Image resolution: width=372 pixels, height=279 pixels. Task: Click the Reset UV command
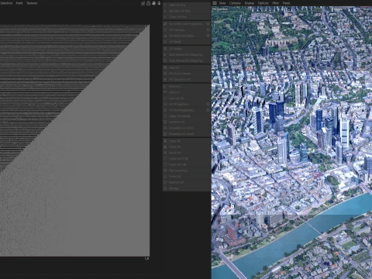pyautogui.click(x=187, y=153)
